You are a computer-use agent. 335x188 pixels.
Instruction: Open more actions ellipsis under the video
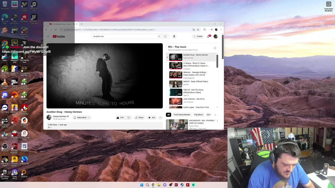(x=160, y=118)
